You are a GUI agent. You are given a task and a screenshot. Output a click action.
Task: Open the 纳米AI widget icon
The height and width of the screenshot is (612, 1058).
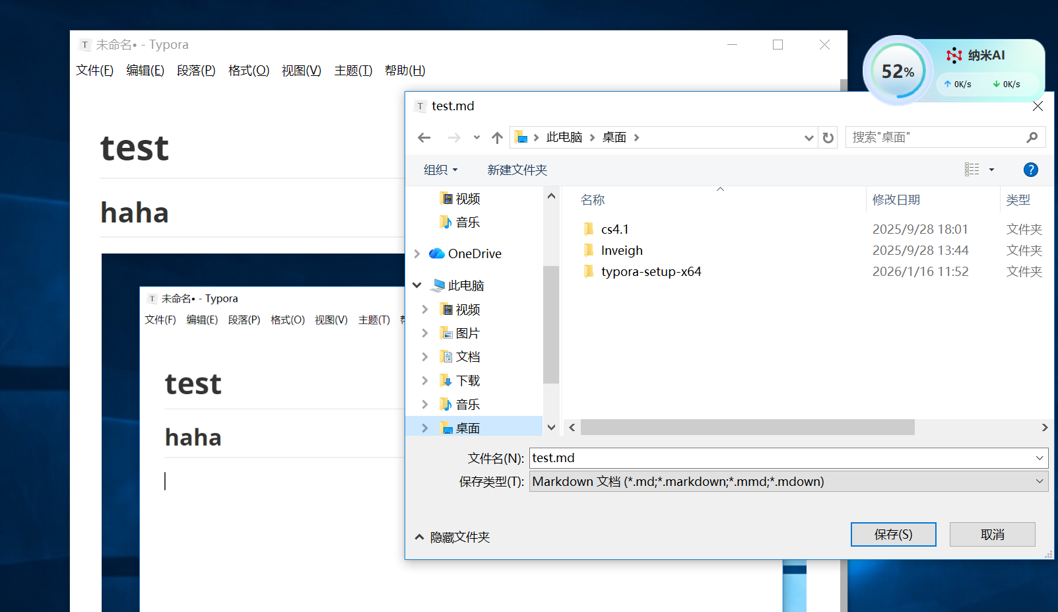click(954, 55)
